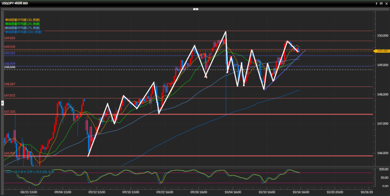Image resolution: width=390 pixels, height=196 pixels.
Task: Select the 148.267 horizontal line label
Action: (x=10, y=84)
